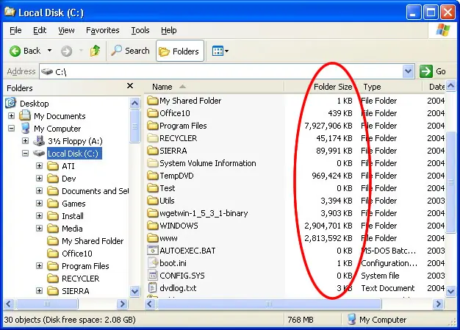Select Test folder icon in list

pyautogui.click(x=153, y=188)
